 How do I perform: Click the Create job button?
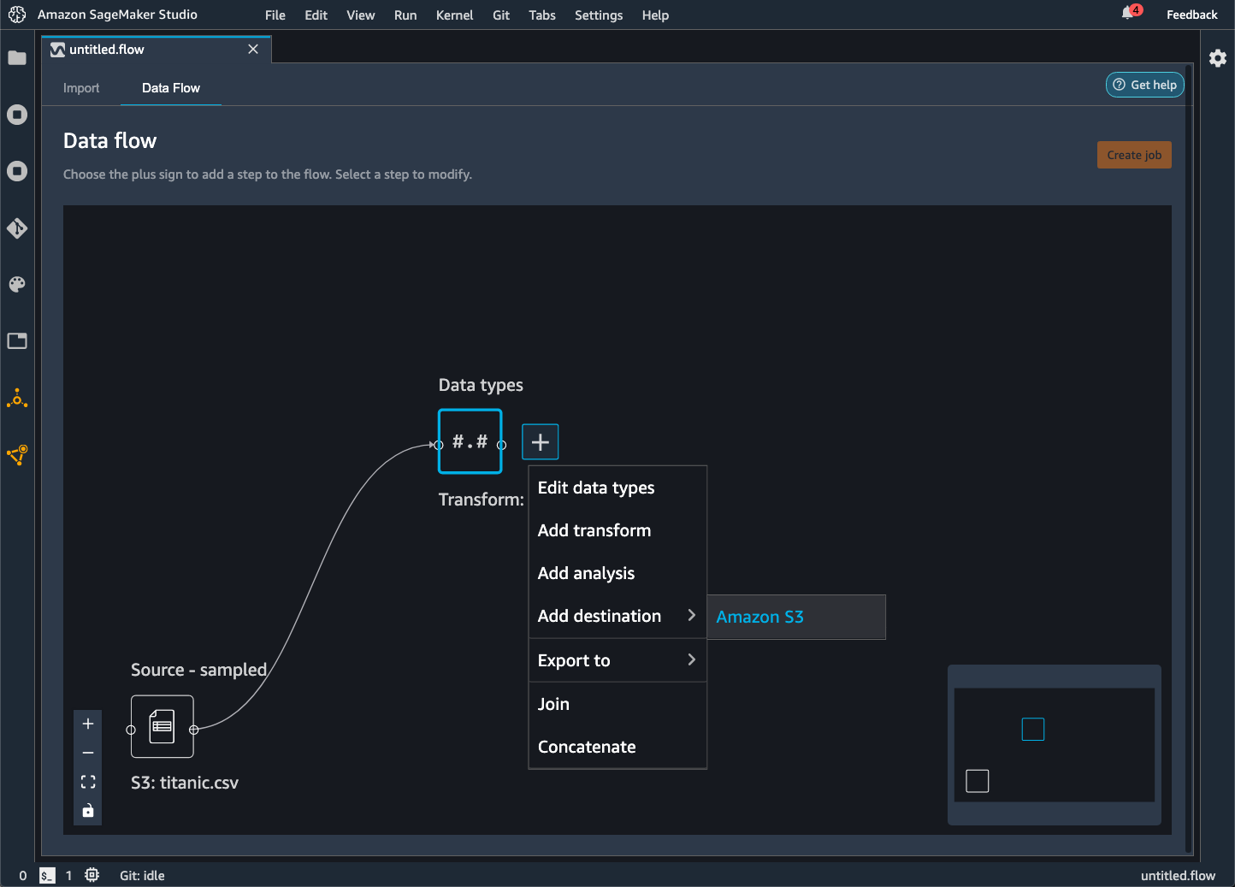click(1134, 155)
